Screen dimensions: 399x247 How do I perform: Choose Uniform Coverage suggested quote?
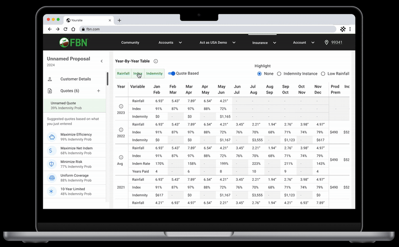click(74, 178)
